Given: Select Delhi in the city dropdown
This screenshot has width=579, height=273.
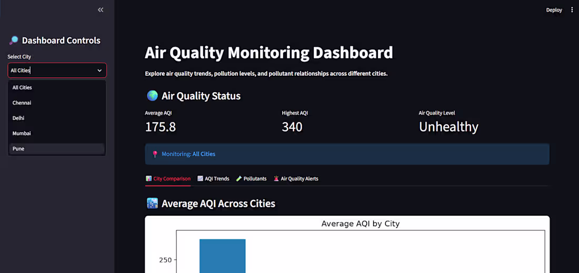Looking at the screenshot, I should tap(57, 118).
